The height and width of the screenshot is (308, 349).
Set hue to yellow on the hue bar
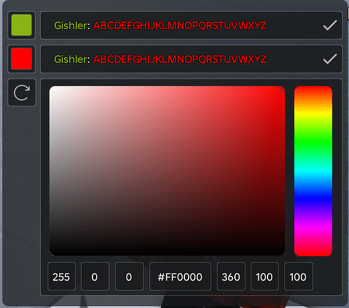pos(313,115)
